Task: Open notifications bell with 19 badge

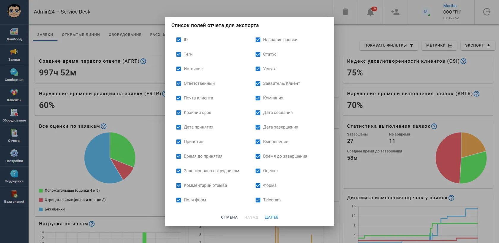Action: (x=370, y=12)
